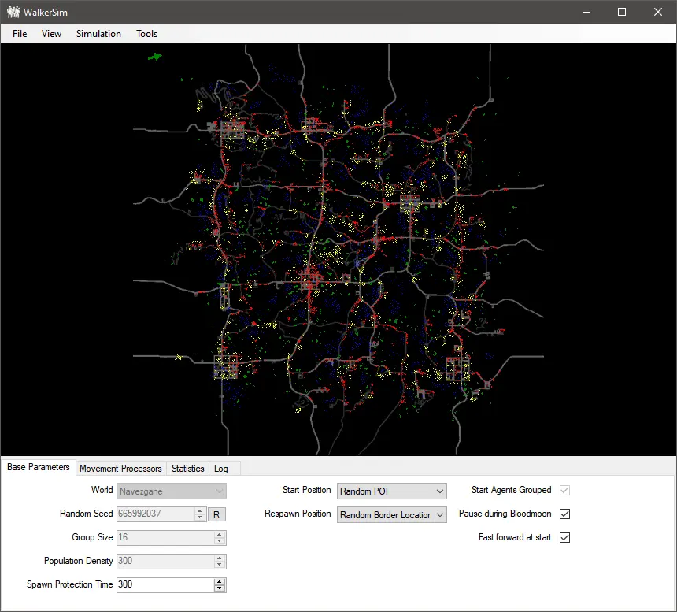The height and width of the screenshot is (612, 677).
Task: Click the Spawn Protection Time input field
Action: click(x=164, y=585)
